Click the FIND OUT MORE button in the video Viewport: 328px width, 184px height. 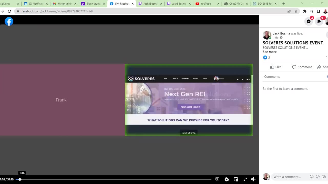click(190, 107)
